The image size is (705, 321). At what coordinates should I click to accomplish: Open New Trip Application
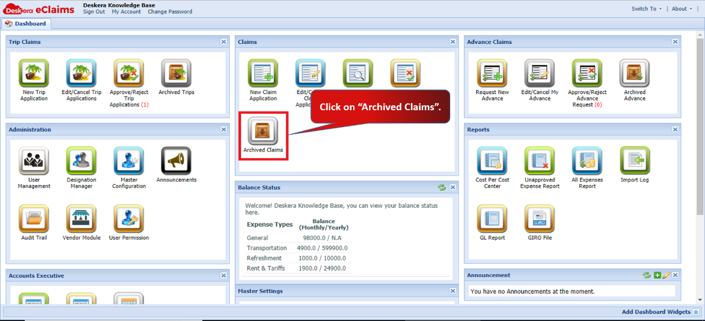click(x=34, y=73)
